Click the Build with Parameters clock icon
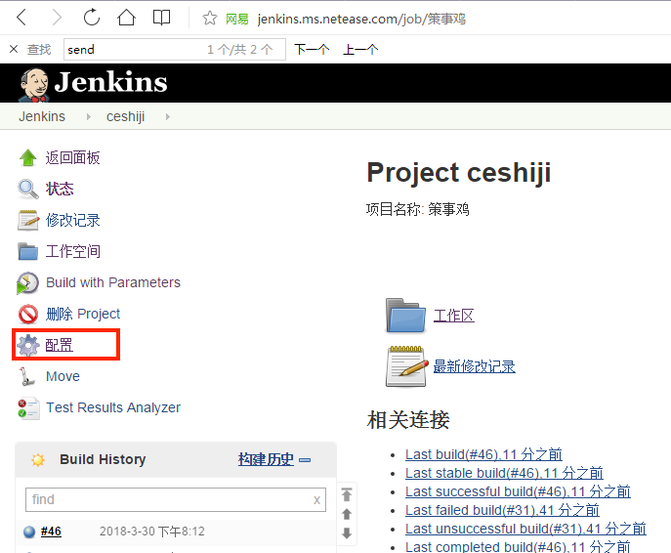Screen dimensions: 671x553 (27, 283)
